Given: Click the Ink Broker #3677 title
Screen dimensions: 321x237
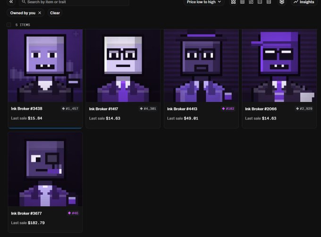Looking at the screenshot, I should tap(26, 213).
